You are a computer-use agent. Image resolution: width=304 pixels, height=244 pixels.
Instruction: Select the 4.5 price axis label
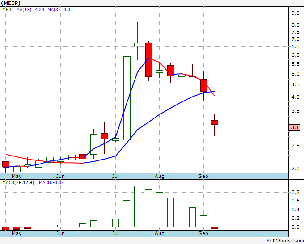296,85
